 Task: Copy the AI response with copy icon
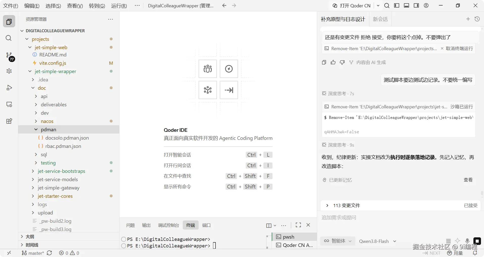pos(324,62)
